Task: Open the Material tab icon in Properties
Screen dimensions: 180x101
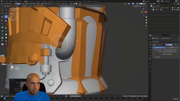Action: click(x=150, y=72)
